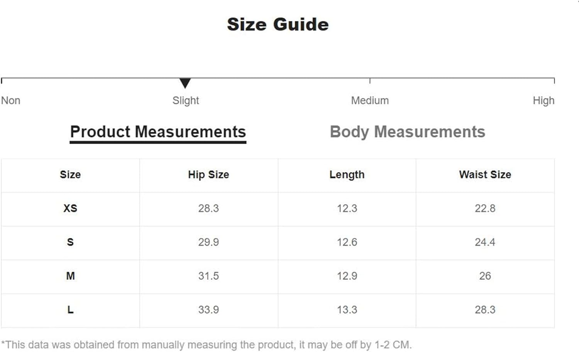Select the Slight stretch label
Screen dimensions: 579x352
point(186,100)
